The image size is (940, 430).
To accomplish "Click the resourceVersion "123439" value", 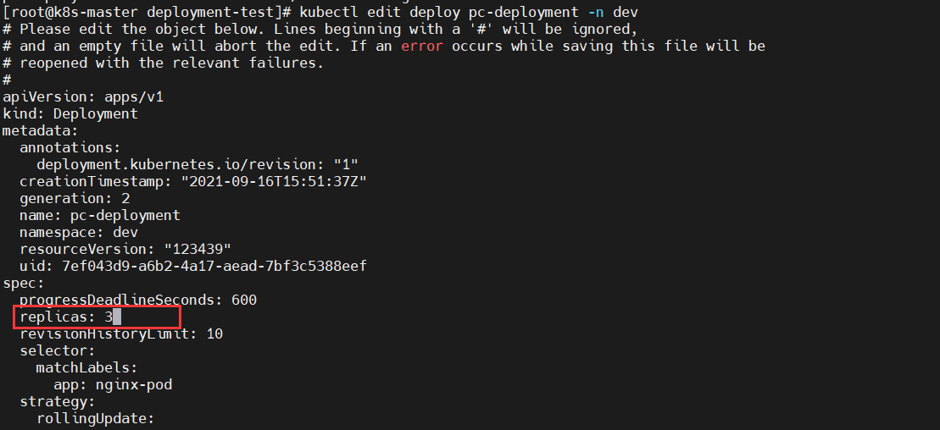I will pos(197,249).
